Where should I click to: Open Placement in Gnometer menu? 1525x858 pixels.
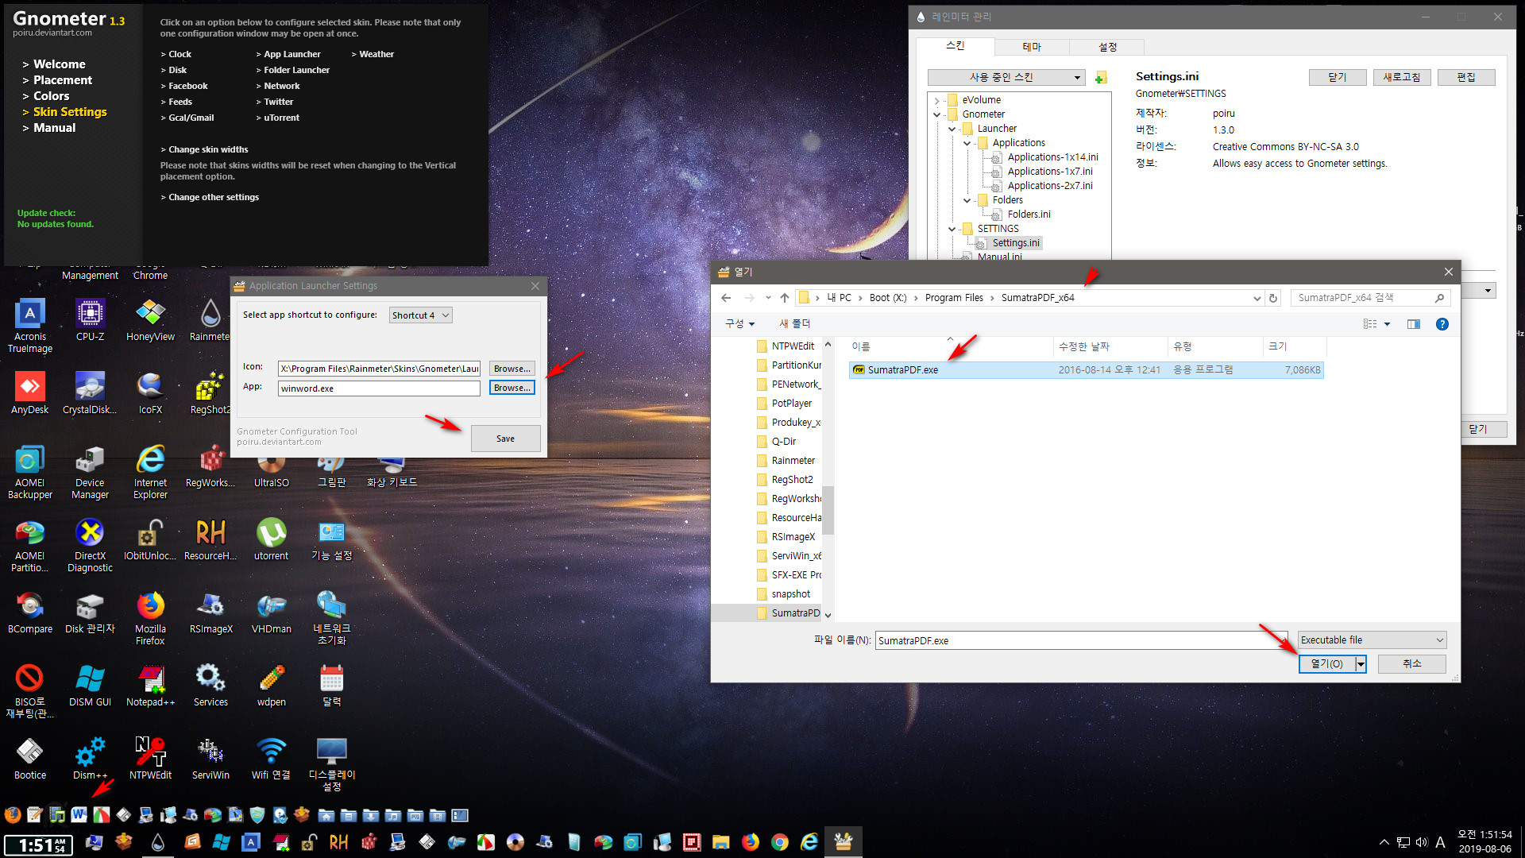[63, 80]
